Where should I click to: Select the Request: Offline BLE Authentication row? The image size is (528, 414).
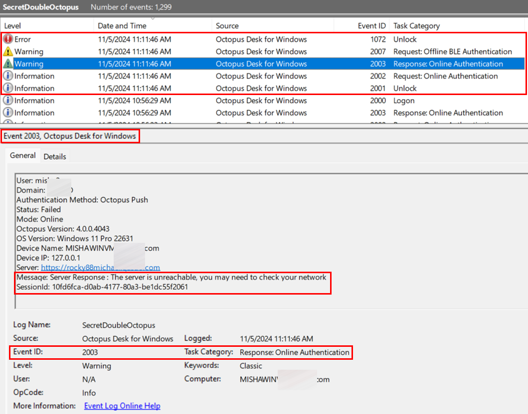point(263,51)
